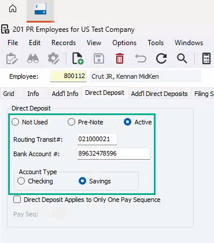214x243 pixels.
Task: Click the PR Employees form title icon
Action: pyautogui.click(x=5, y=30)
